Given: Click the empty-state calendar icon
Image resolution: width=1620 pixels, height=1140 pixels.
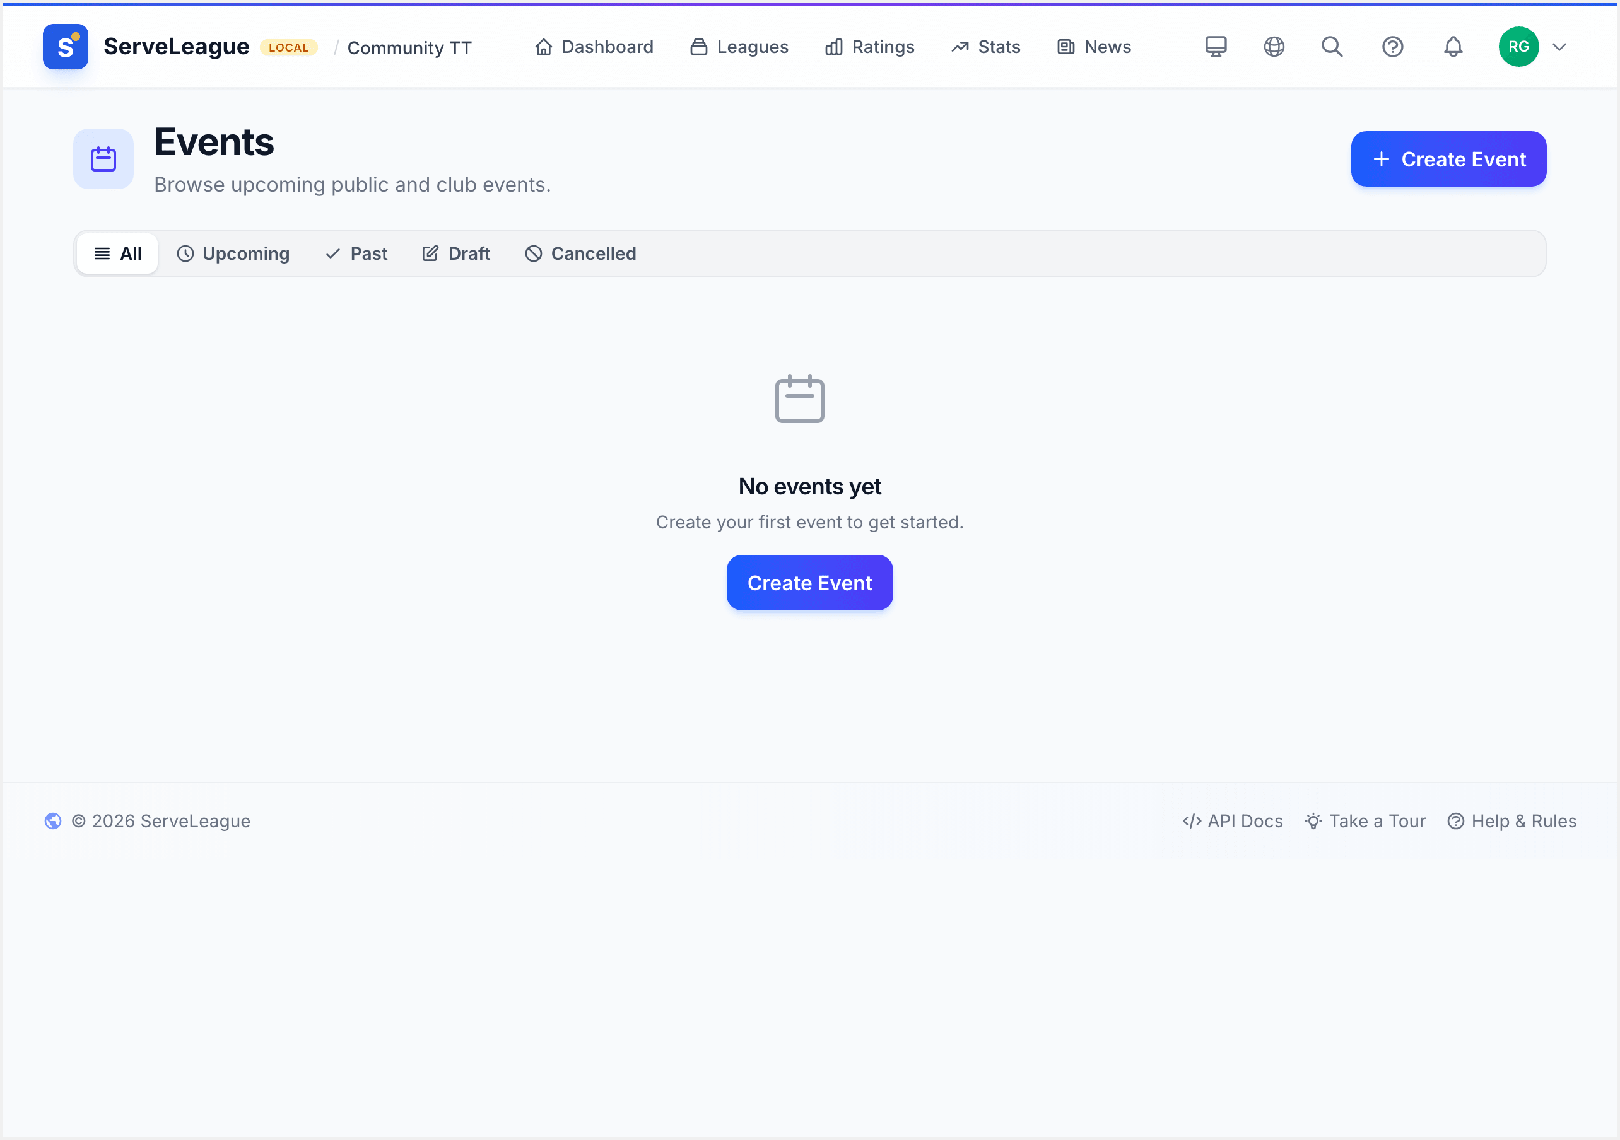Looking at the screenshot, I should tap(799, 398).
